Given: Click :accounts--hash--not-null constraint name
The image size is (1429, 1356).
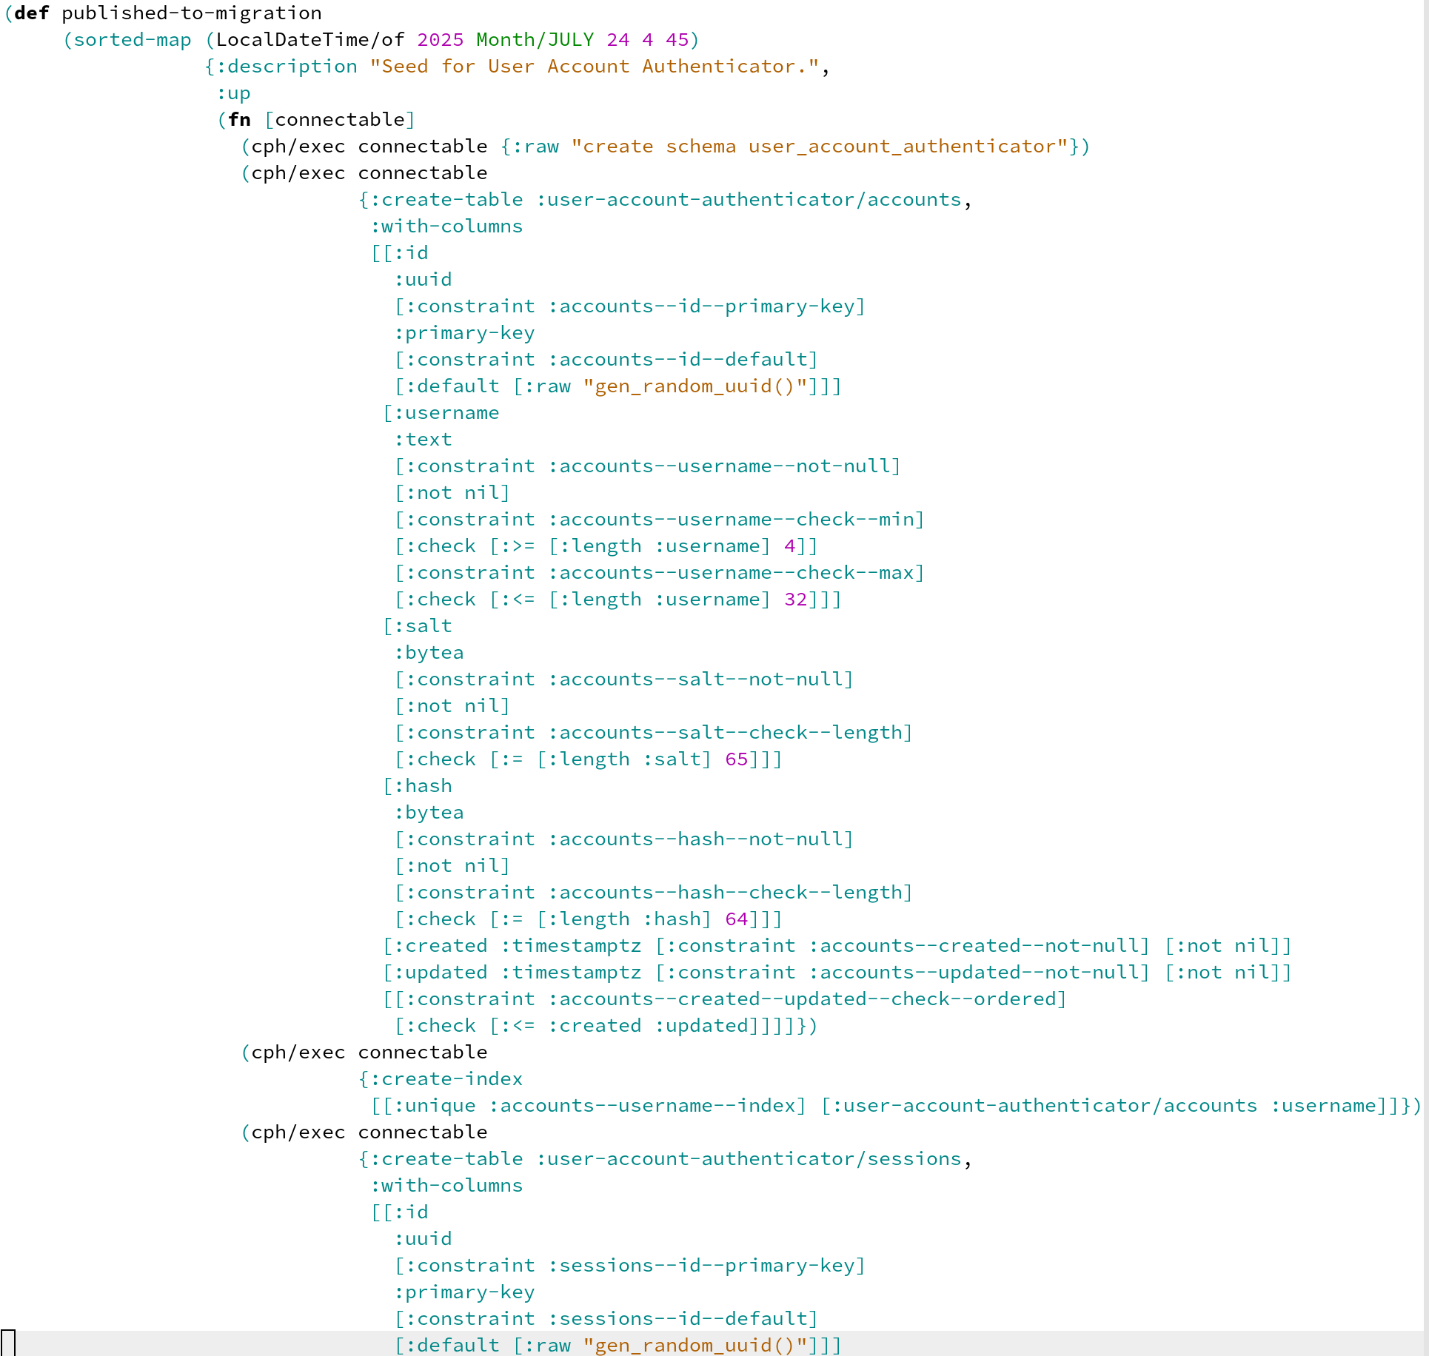Looking at the screenshot, I should [x=695, y=839].
